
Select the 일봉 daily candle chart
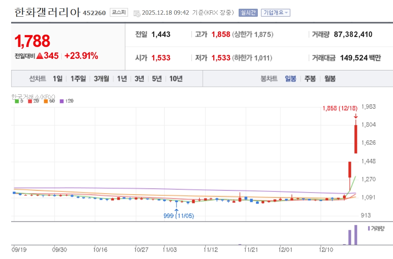pyautogui.click(x=290, y=79)
